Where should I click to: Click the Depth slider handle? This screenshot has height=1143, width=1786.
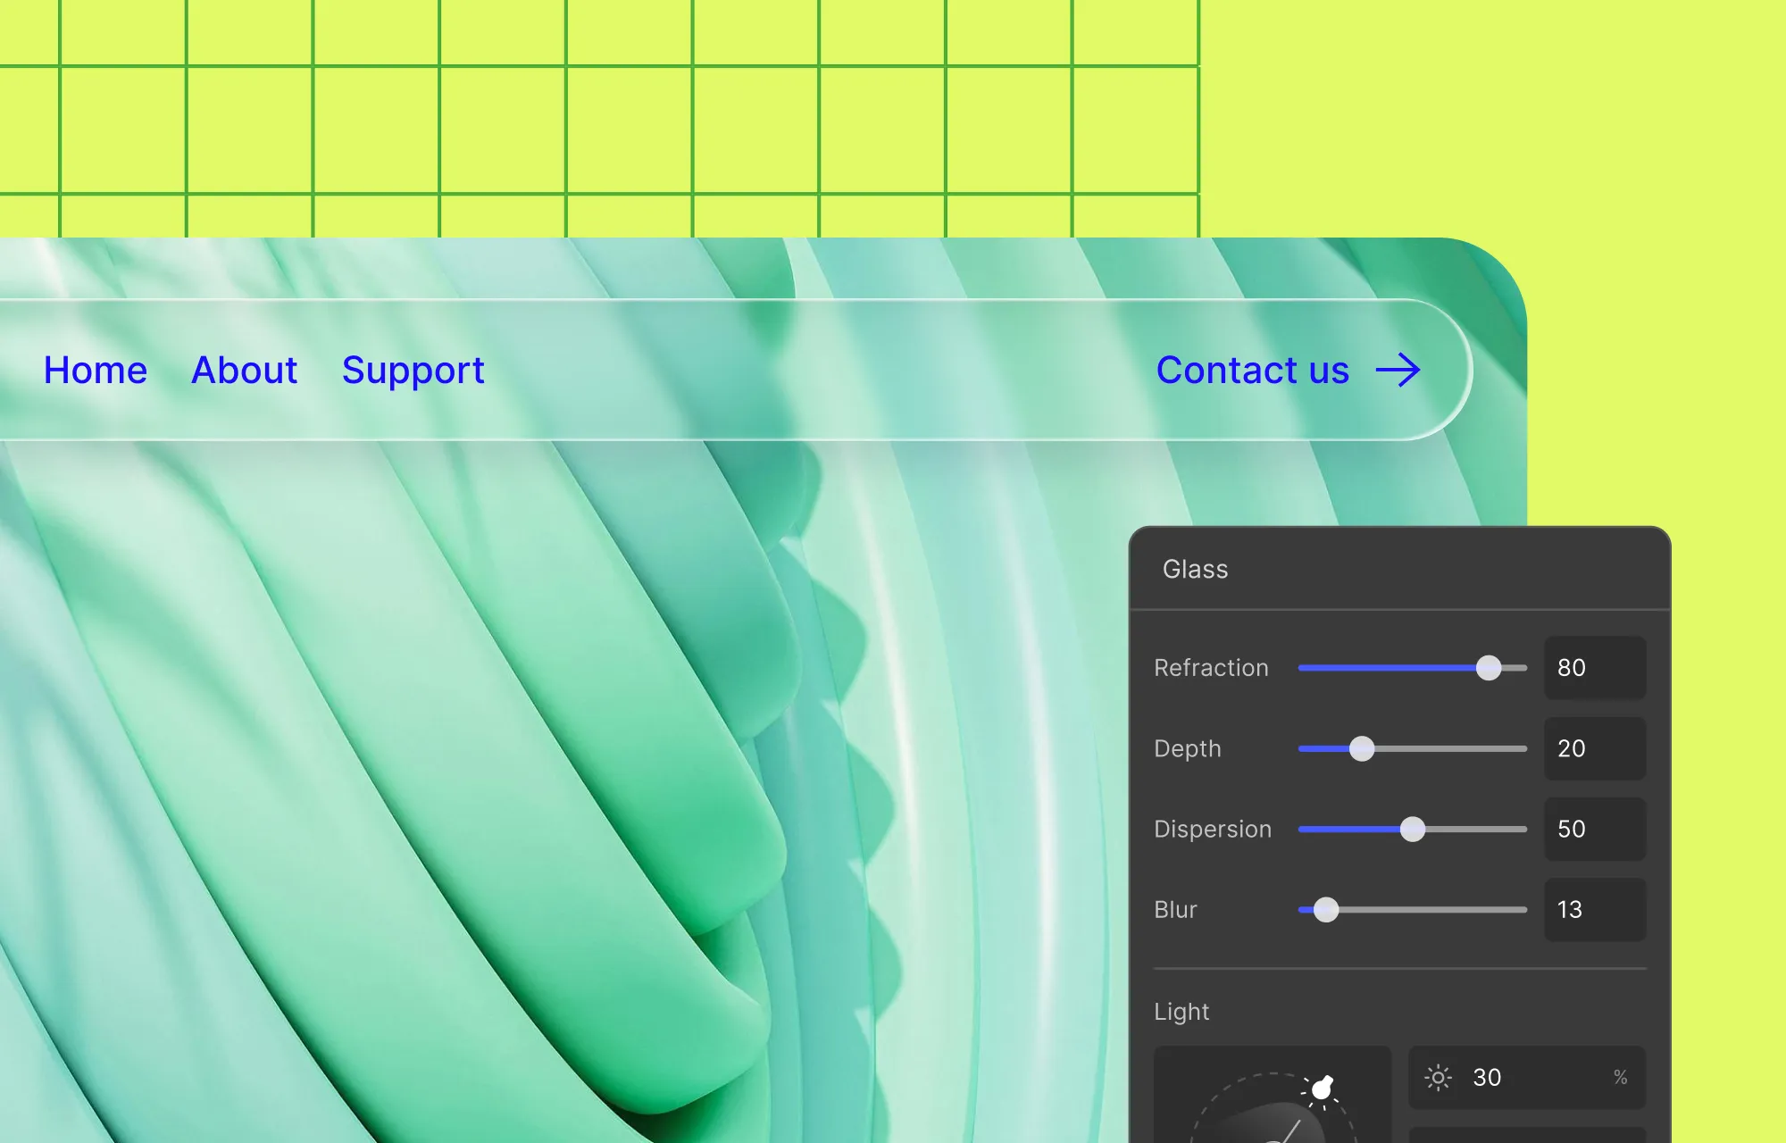click(1362, 748)
